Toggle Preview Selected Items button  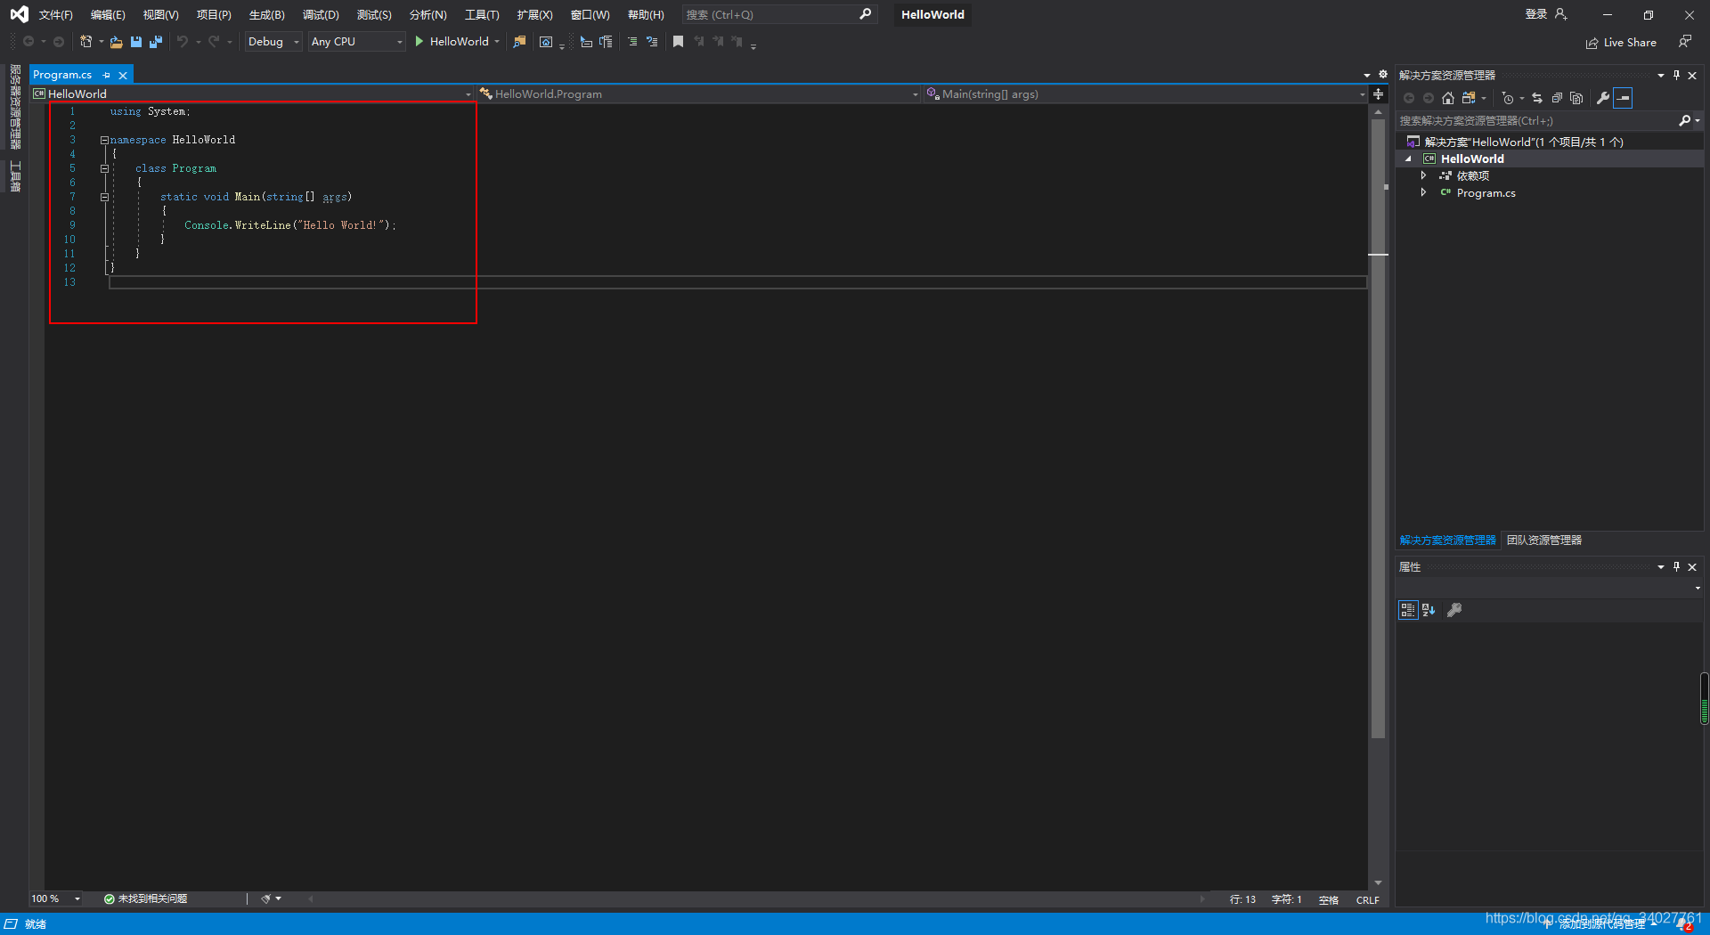tap(1623, 98)
